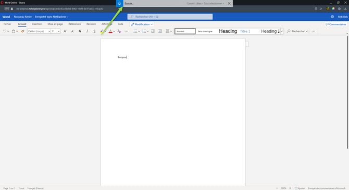The width and height of the screenshot is (349, 190).
Task: Open the Commentaires pane
Action: [336, 24]
